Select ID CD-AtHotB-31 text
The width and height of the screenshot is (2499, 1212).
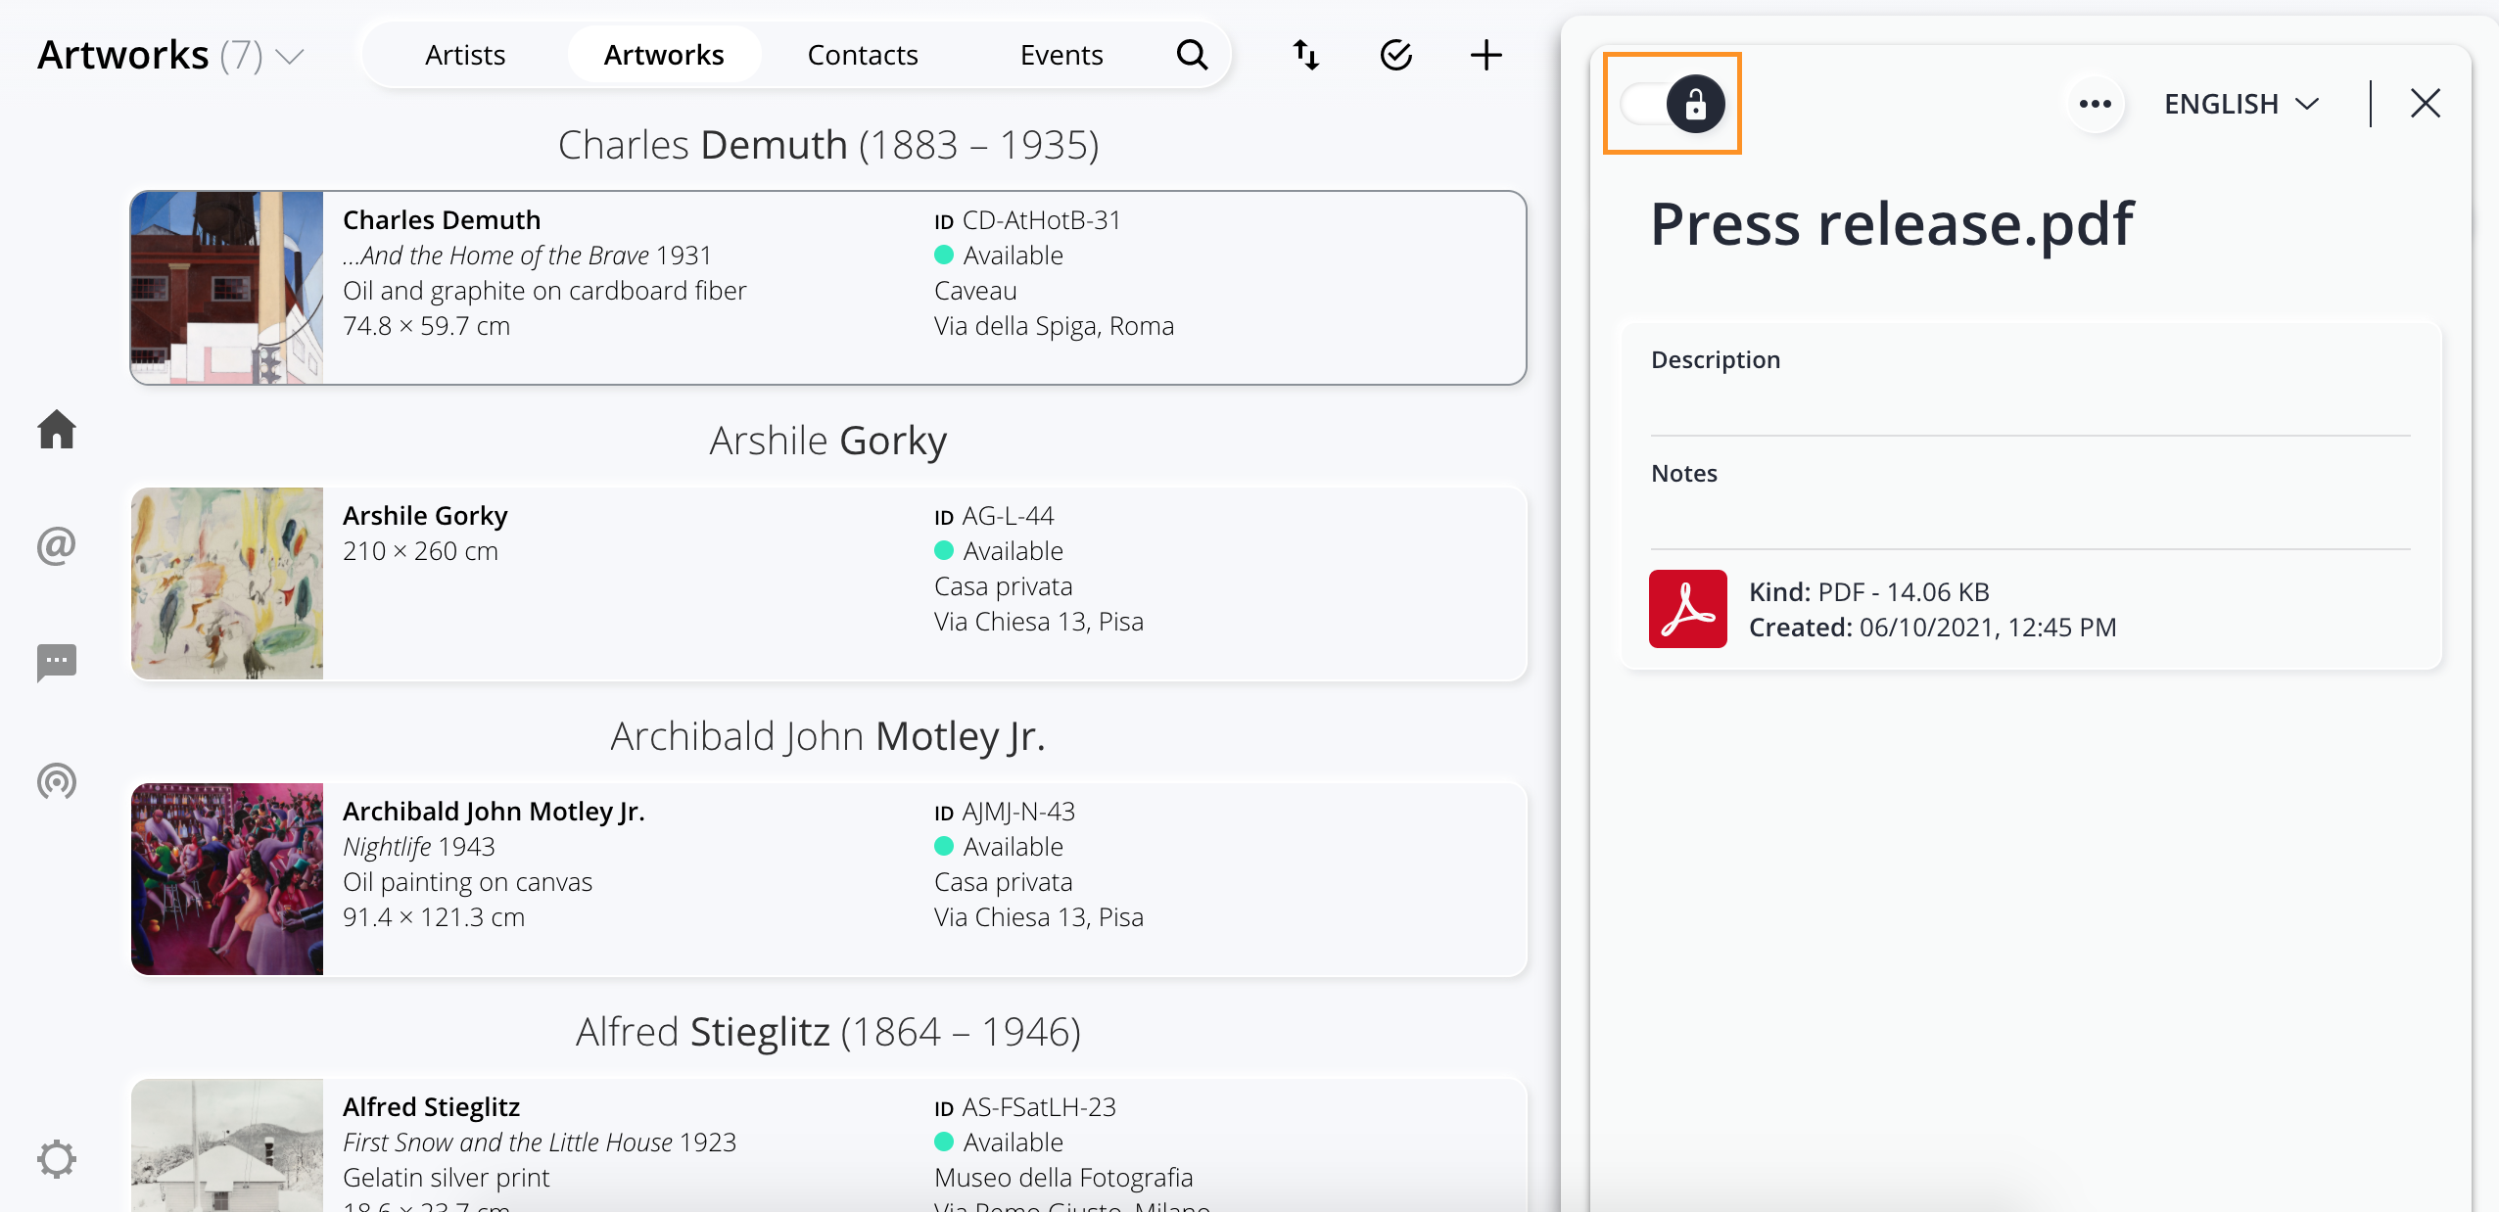click(x=1027, y=220)
